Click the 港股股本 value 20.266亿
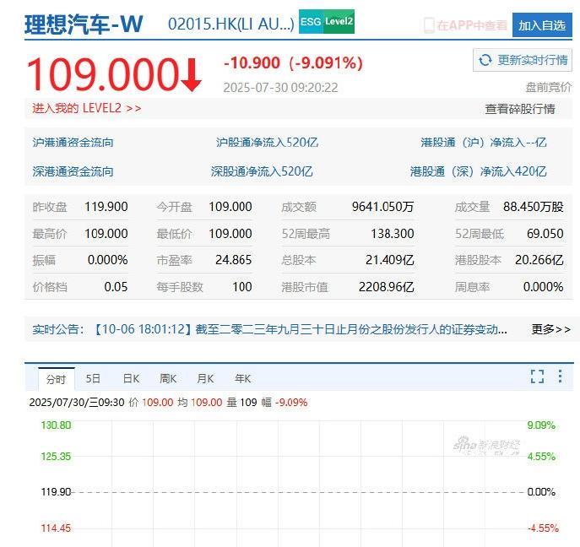 point(539,260)
